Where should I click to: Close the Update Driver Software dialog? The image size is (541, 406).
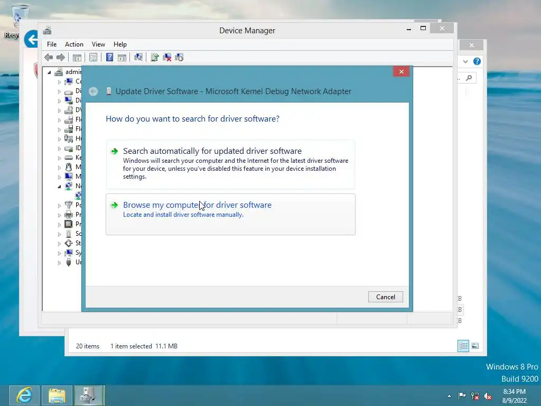(402, 71)
